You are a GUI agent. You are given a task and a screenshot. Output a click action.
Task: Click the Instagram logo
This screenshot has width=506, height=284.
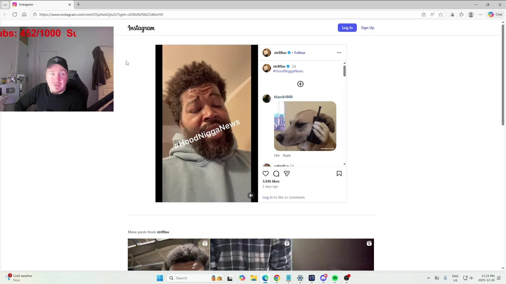141,28
